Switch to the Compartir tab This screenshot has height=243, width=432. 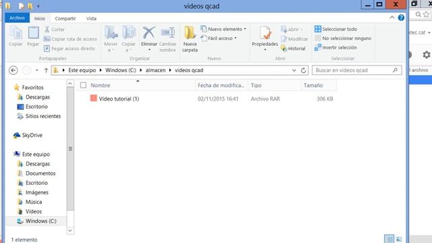(65, 18)
